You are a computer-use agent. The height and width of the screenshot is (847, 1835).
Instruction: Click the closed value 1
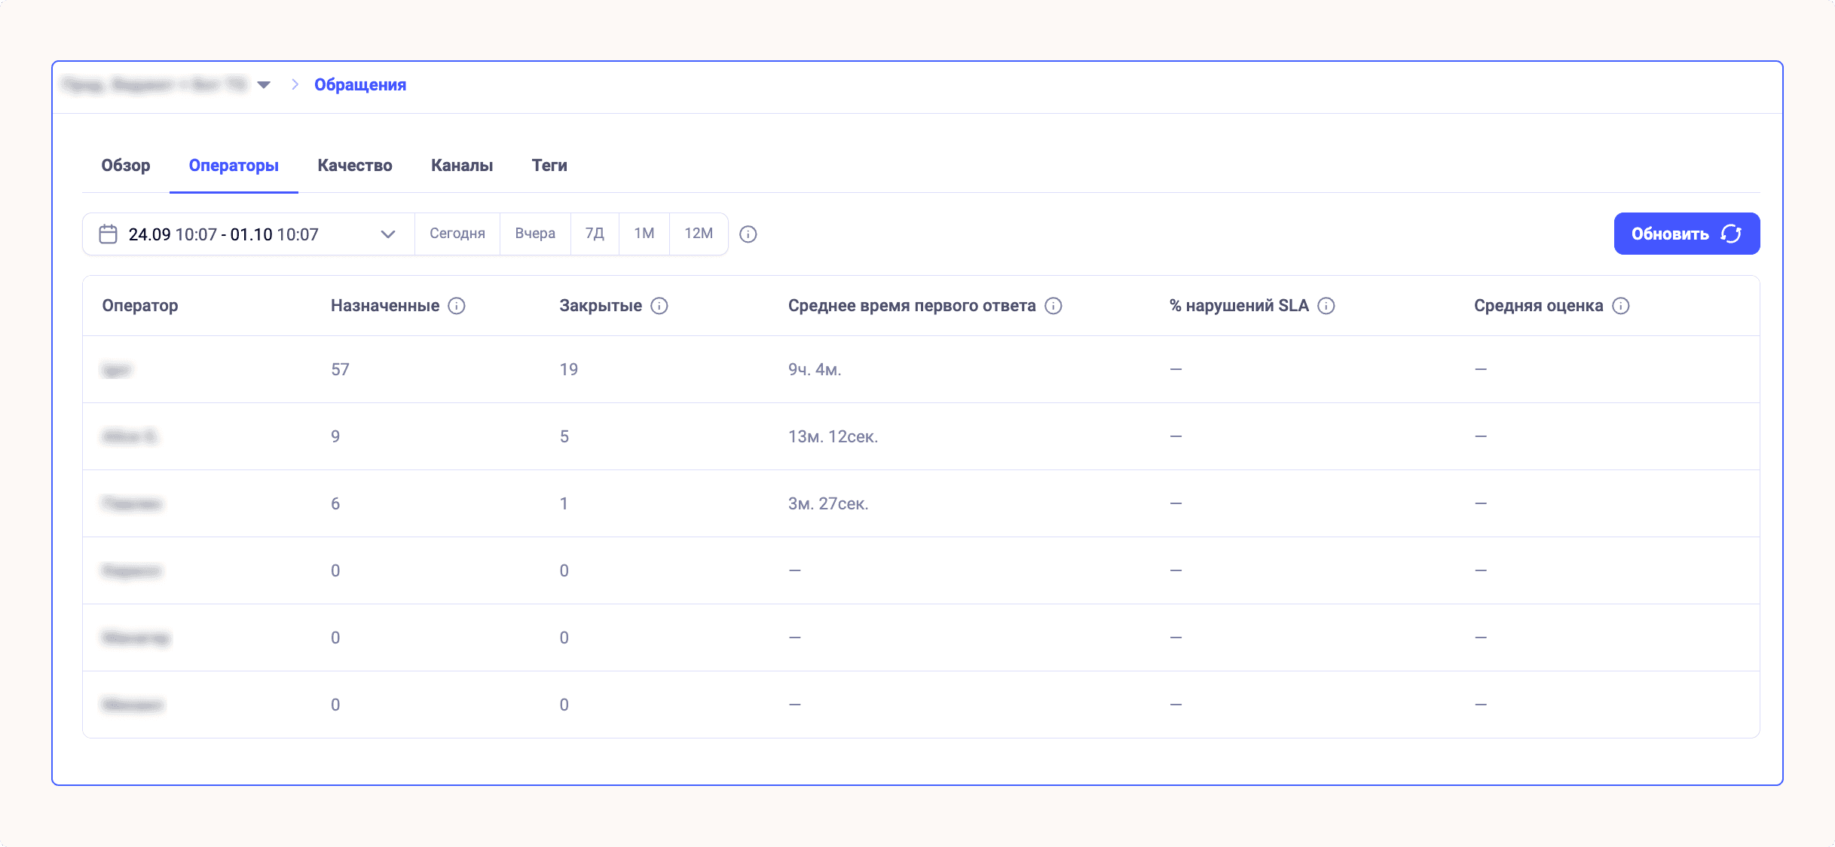tap(564, 504)
